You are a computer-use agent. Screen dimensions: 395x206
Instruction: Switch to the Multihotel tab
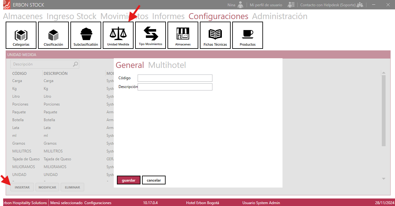(x=167, y=65)
